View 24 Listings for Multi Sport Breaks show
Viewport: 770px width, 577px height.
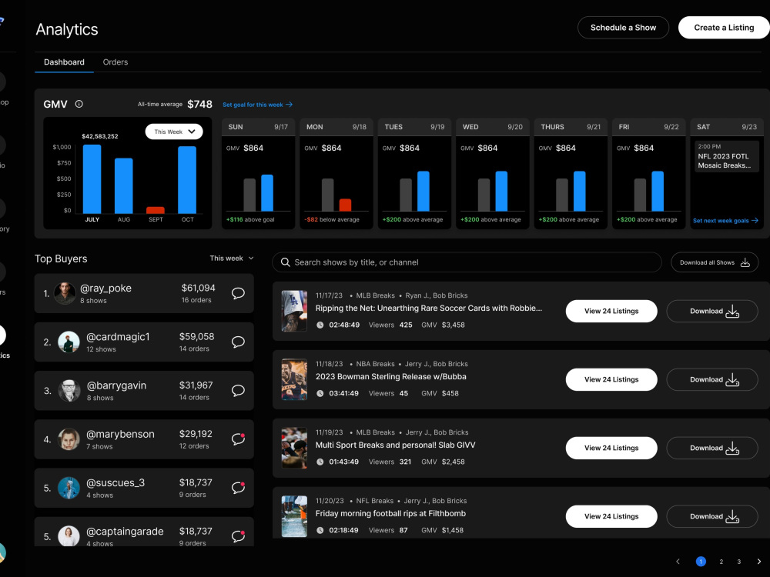tap(611, 448)
